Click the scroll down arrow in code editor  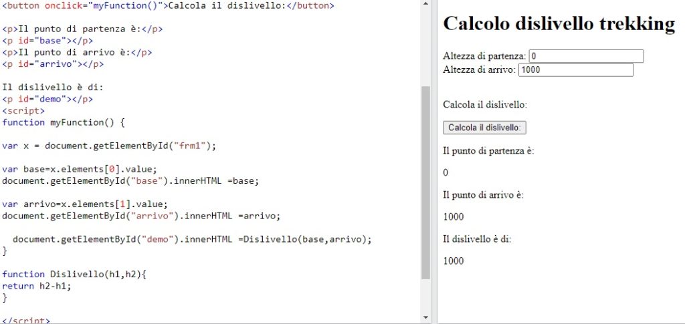[x=425, y=317]
